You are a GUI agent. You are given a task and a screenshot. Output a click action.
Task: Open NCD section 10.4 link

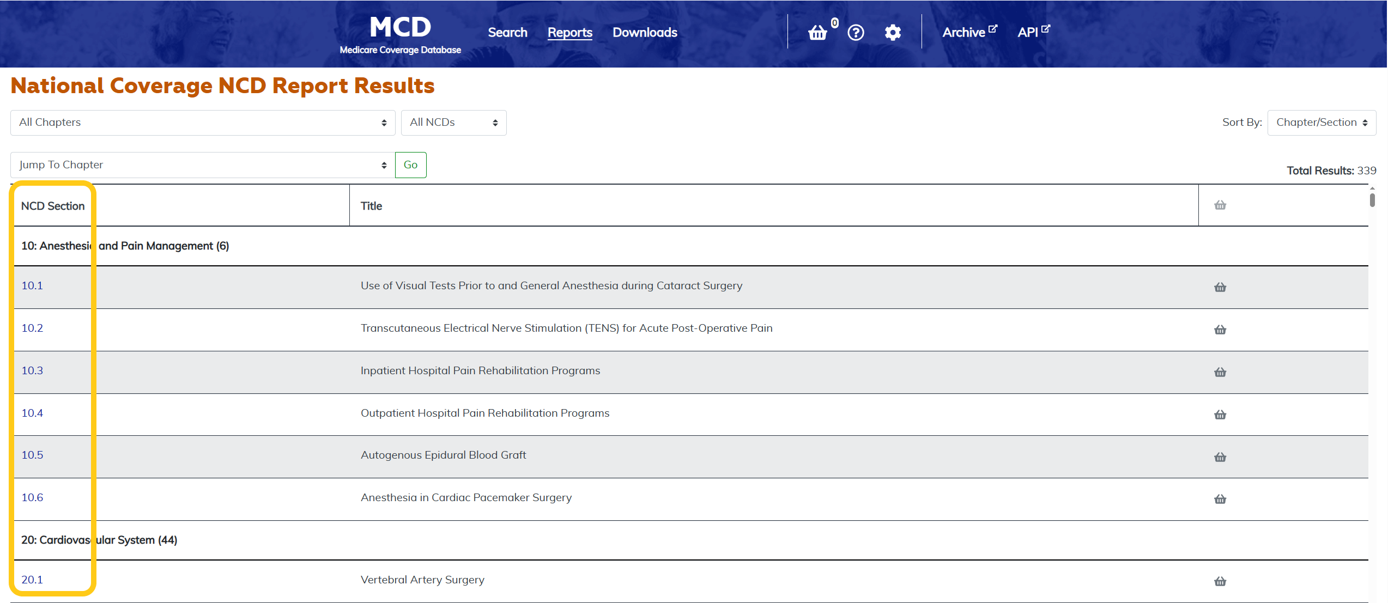pyautogui.click(x=32, y=413)
